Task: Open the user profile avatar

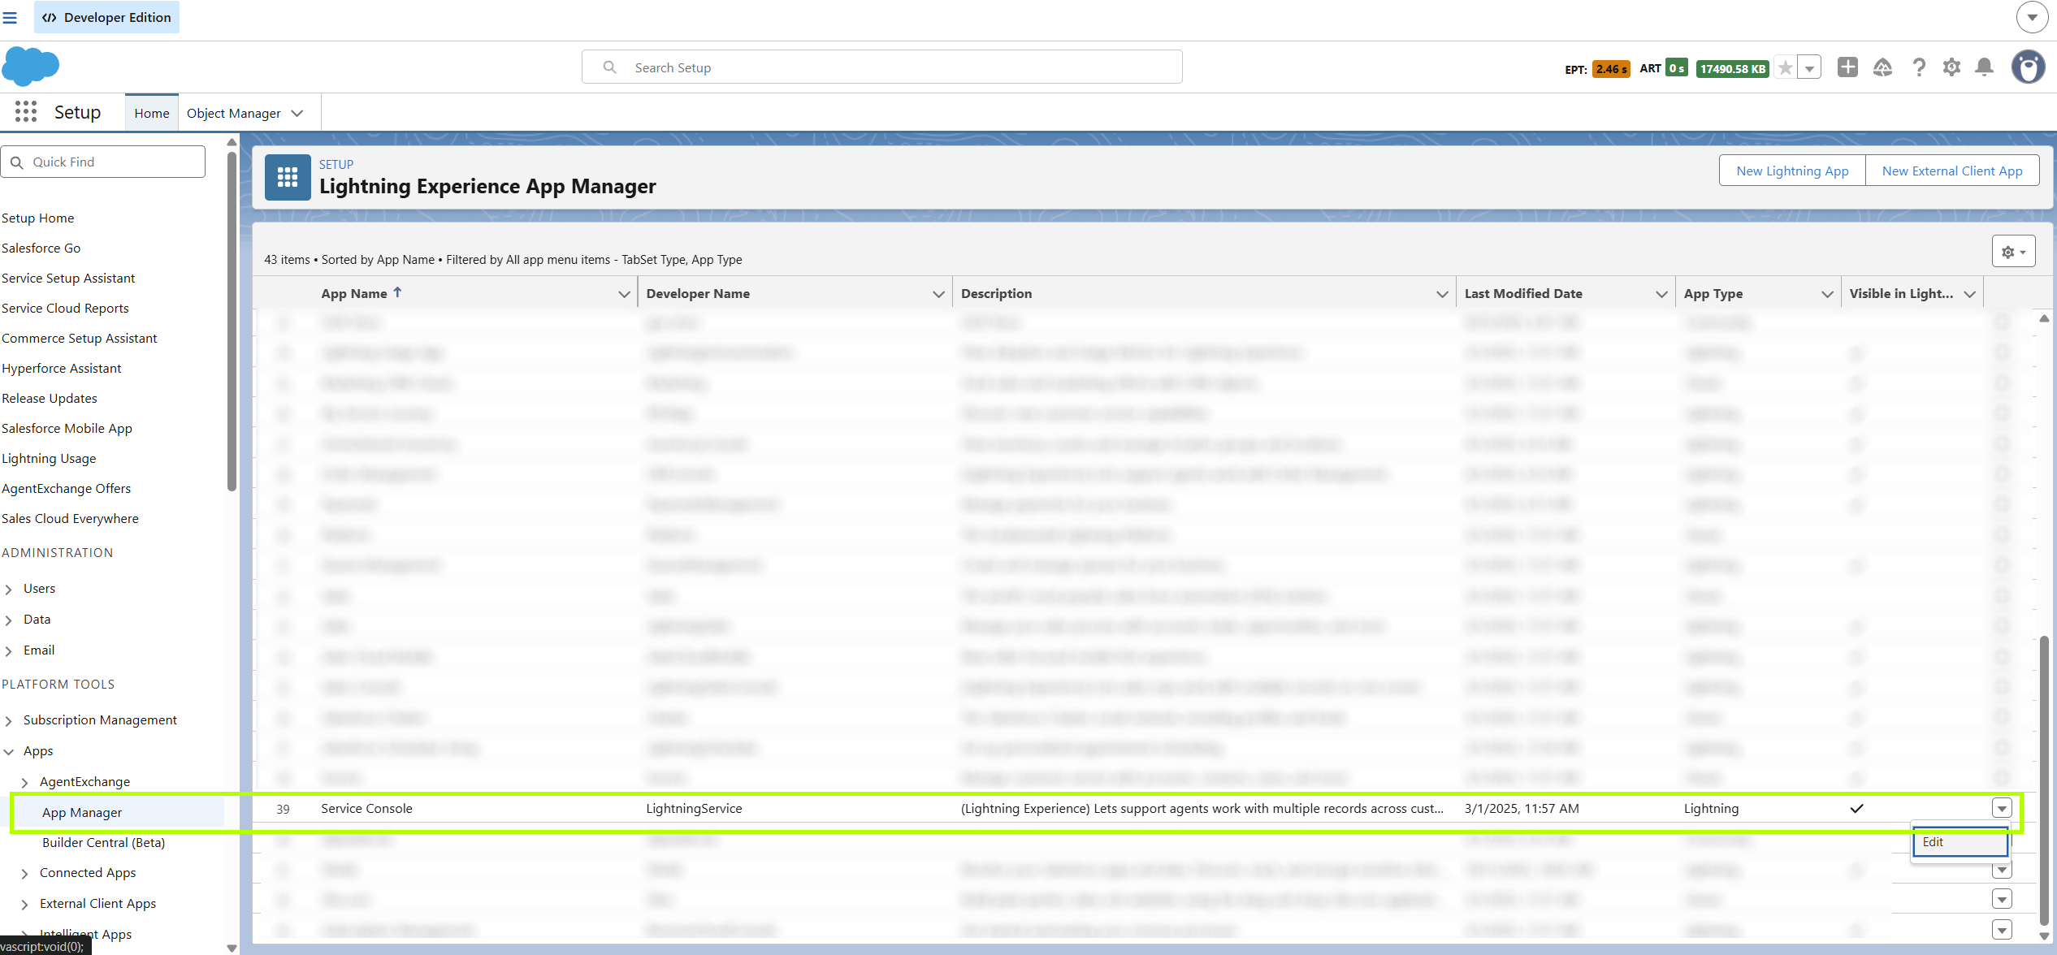Action: [2028, 67]
